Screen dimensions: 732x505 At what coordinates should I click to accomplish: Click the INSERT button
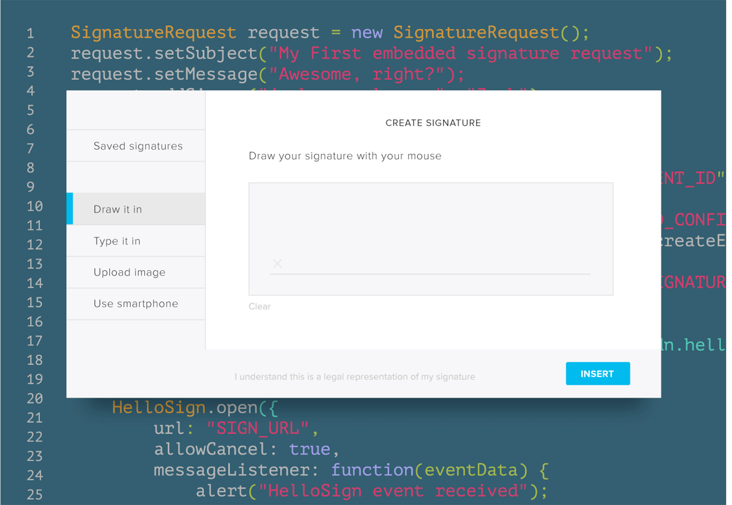pyautogui.click(x=597, y=374)
